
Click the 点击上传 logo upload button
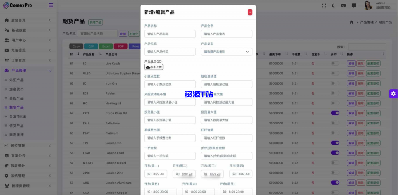(x=154, y=67)
